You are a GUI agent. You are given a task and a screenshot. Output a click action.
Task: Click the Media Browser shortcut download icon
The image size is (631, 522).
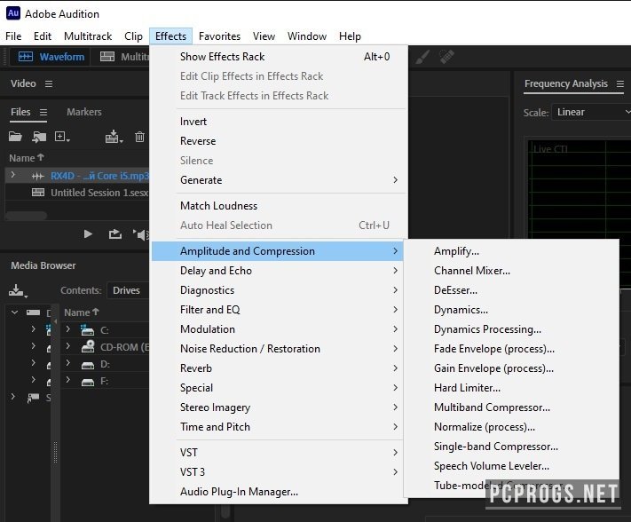pos(17,290)
